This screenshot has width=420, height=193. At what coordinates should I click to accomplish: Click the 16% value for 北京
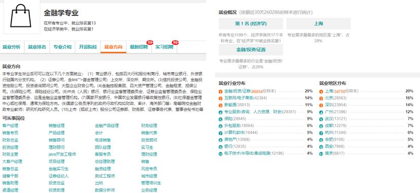[x=409, y=98]
